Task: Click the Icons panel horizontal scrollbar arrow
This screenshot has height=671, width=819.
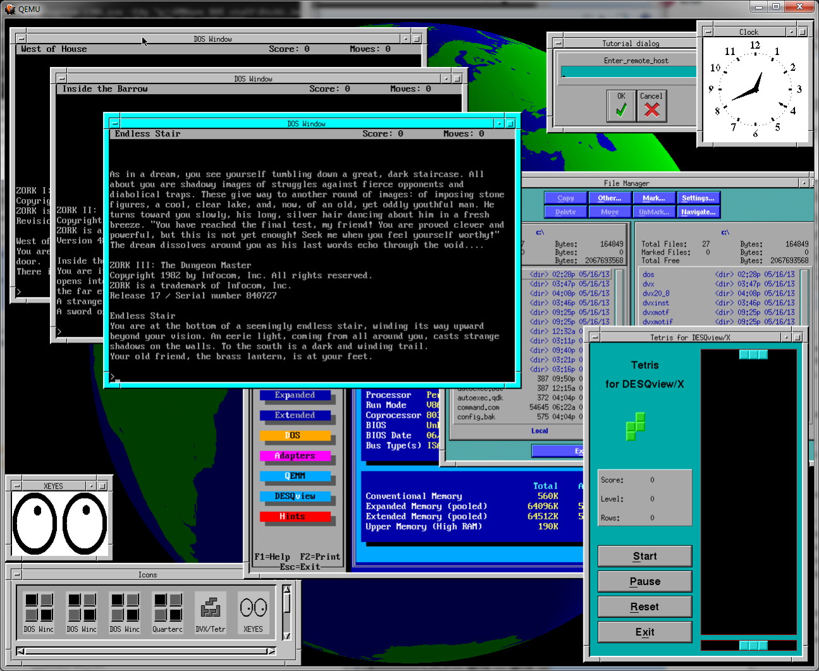Action: click(19, 650)
